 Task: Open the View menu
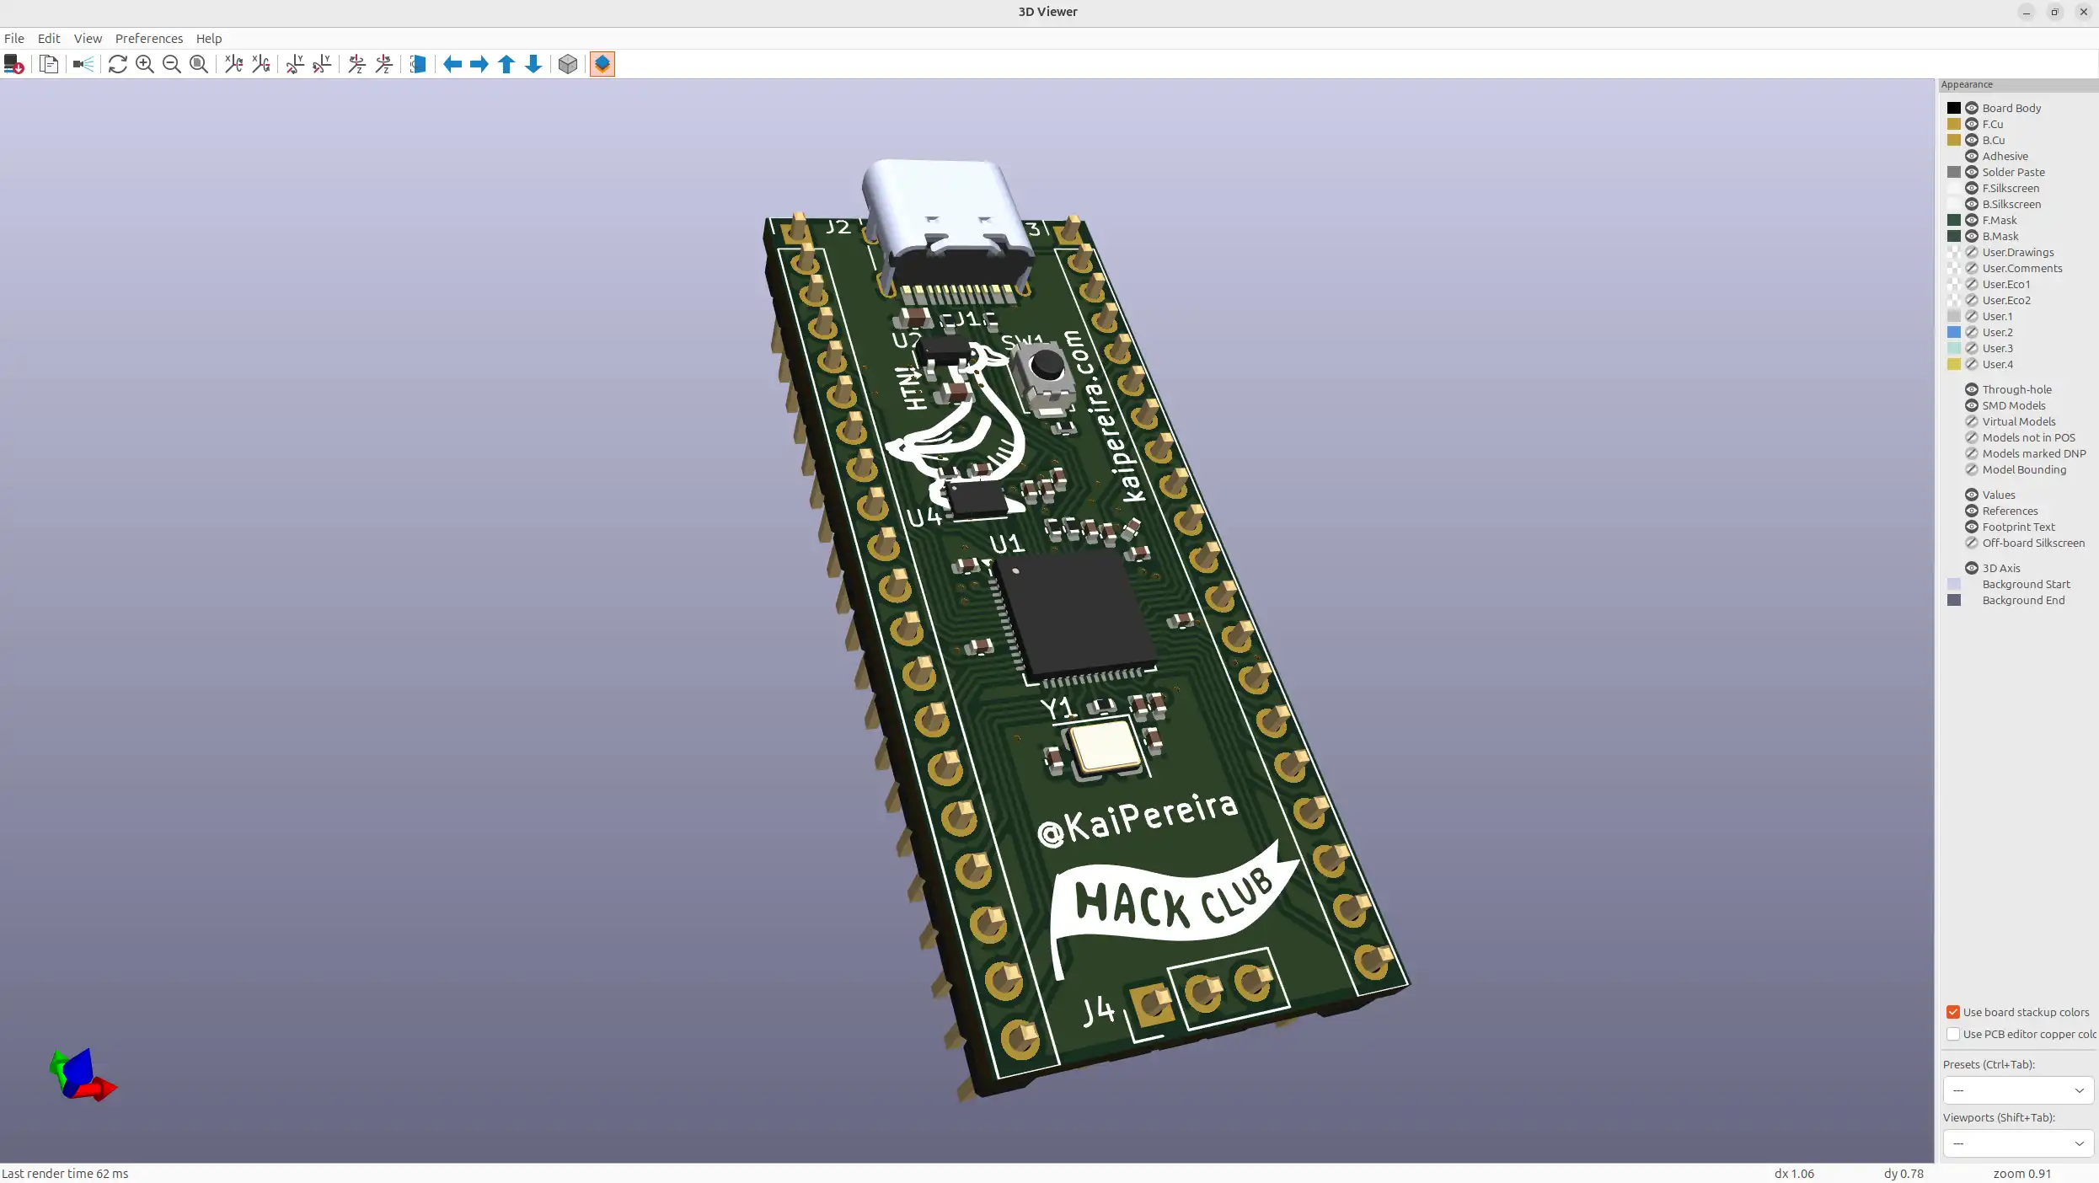click(x=88, y=39)
